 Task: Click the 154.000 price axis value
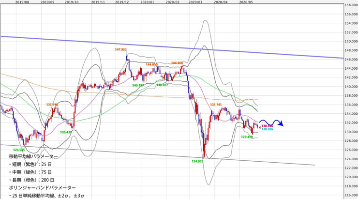tap(351, 23)
